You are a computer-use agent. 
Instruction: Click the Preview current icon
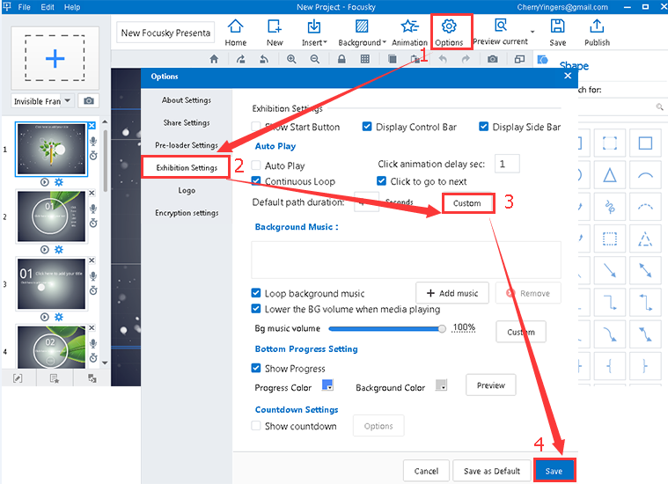501,26
